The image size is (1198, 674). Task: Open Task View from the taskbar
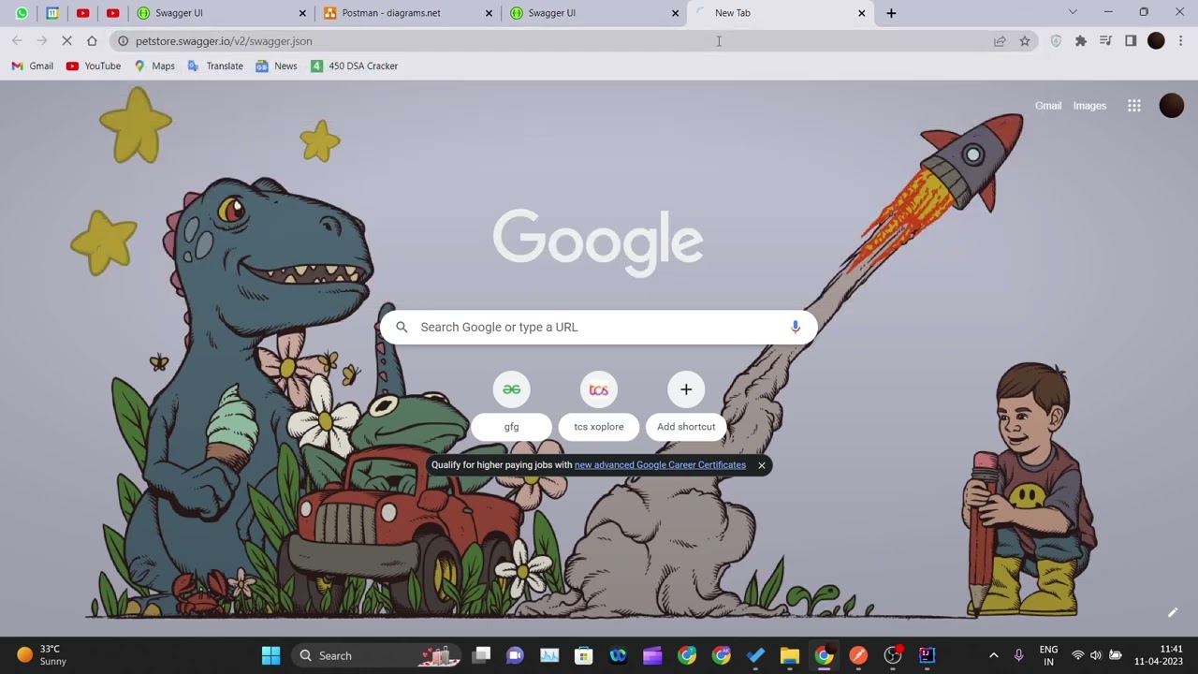(x=481, y=655)
